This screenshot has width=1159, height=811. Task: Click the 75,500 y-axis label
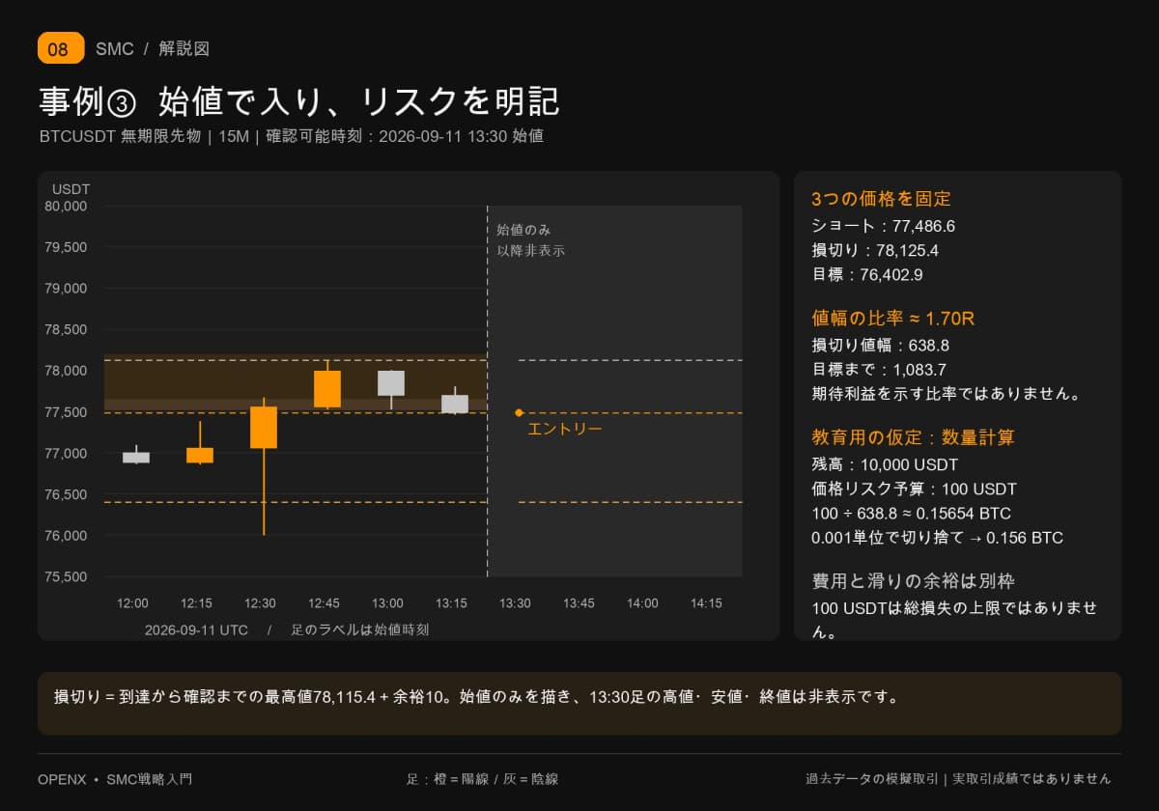coord(67,577)
